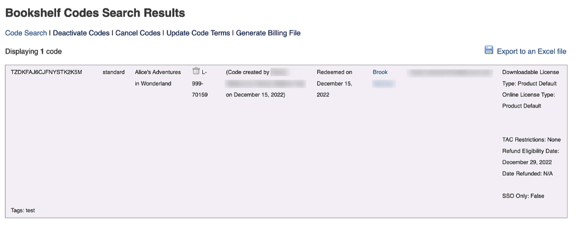Click Refund Eligibility Date December 29, 2022
The image size is (581, 231).
point(530,157)
